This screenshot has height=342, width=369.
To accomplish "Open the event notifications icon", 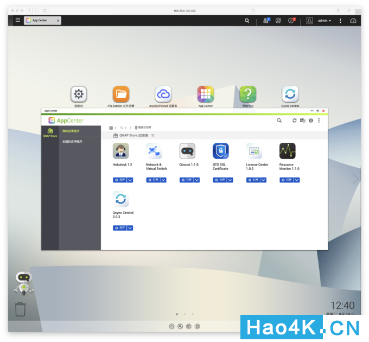I will point(291,21).
